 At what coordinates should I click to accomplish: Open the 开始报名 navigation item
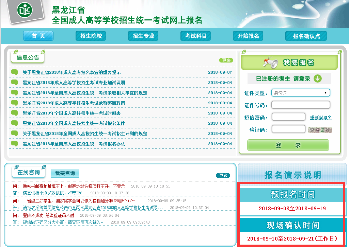pos(248,36)
